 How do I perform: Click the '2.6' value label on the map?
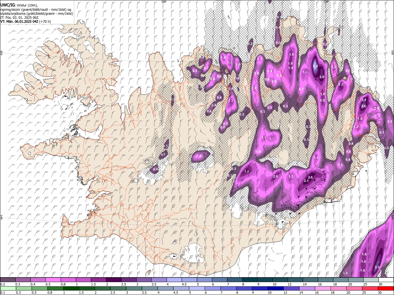(x=310, y=177)
